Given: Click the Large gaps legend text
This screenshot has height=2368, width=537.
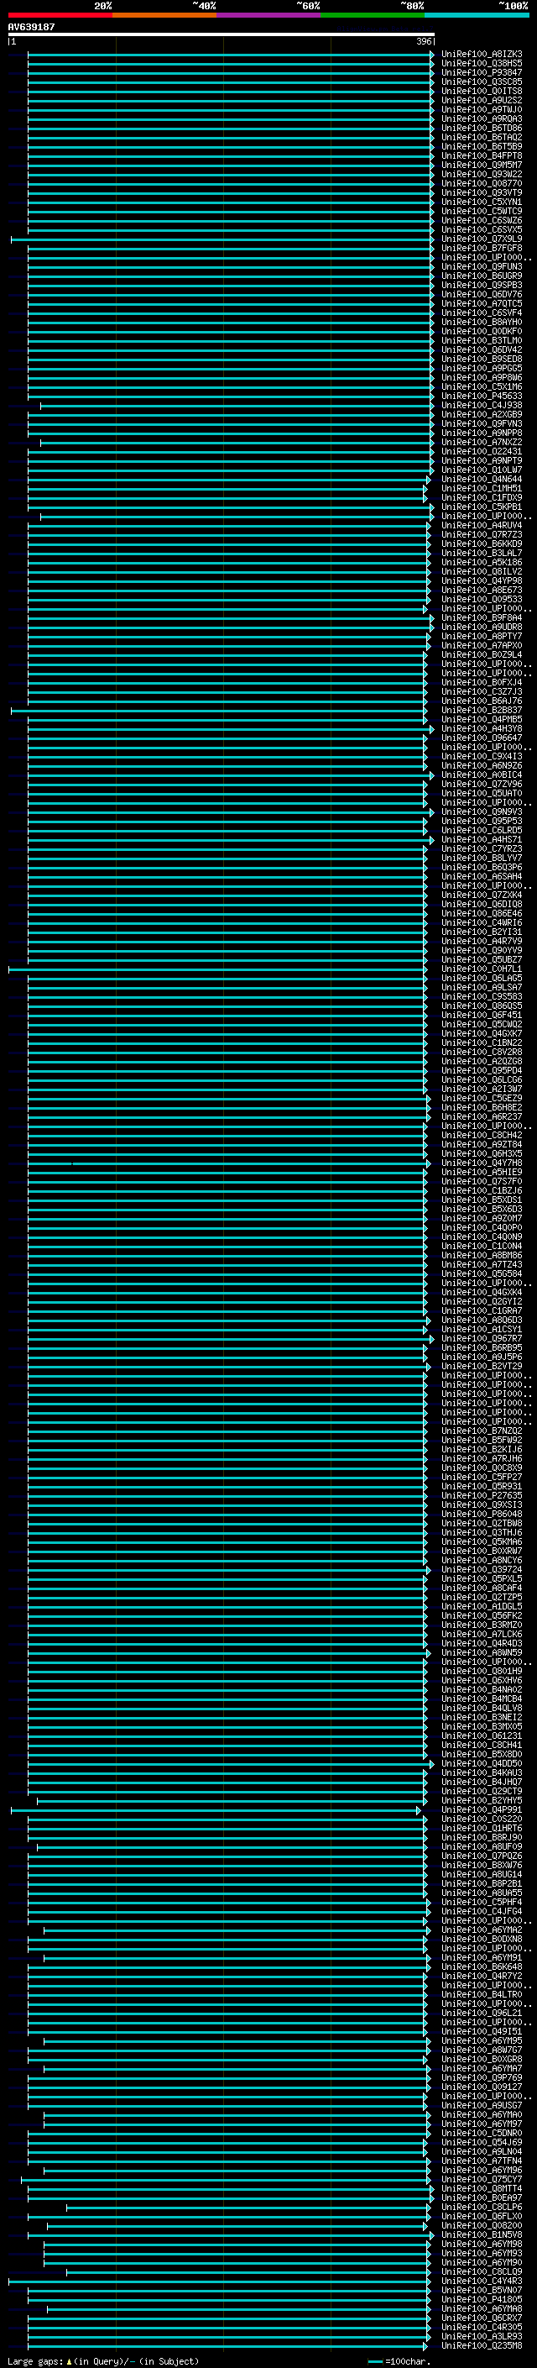Looking at the screenshot, I should (x=103, y=2360).
